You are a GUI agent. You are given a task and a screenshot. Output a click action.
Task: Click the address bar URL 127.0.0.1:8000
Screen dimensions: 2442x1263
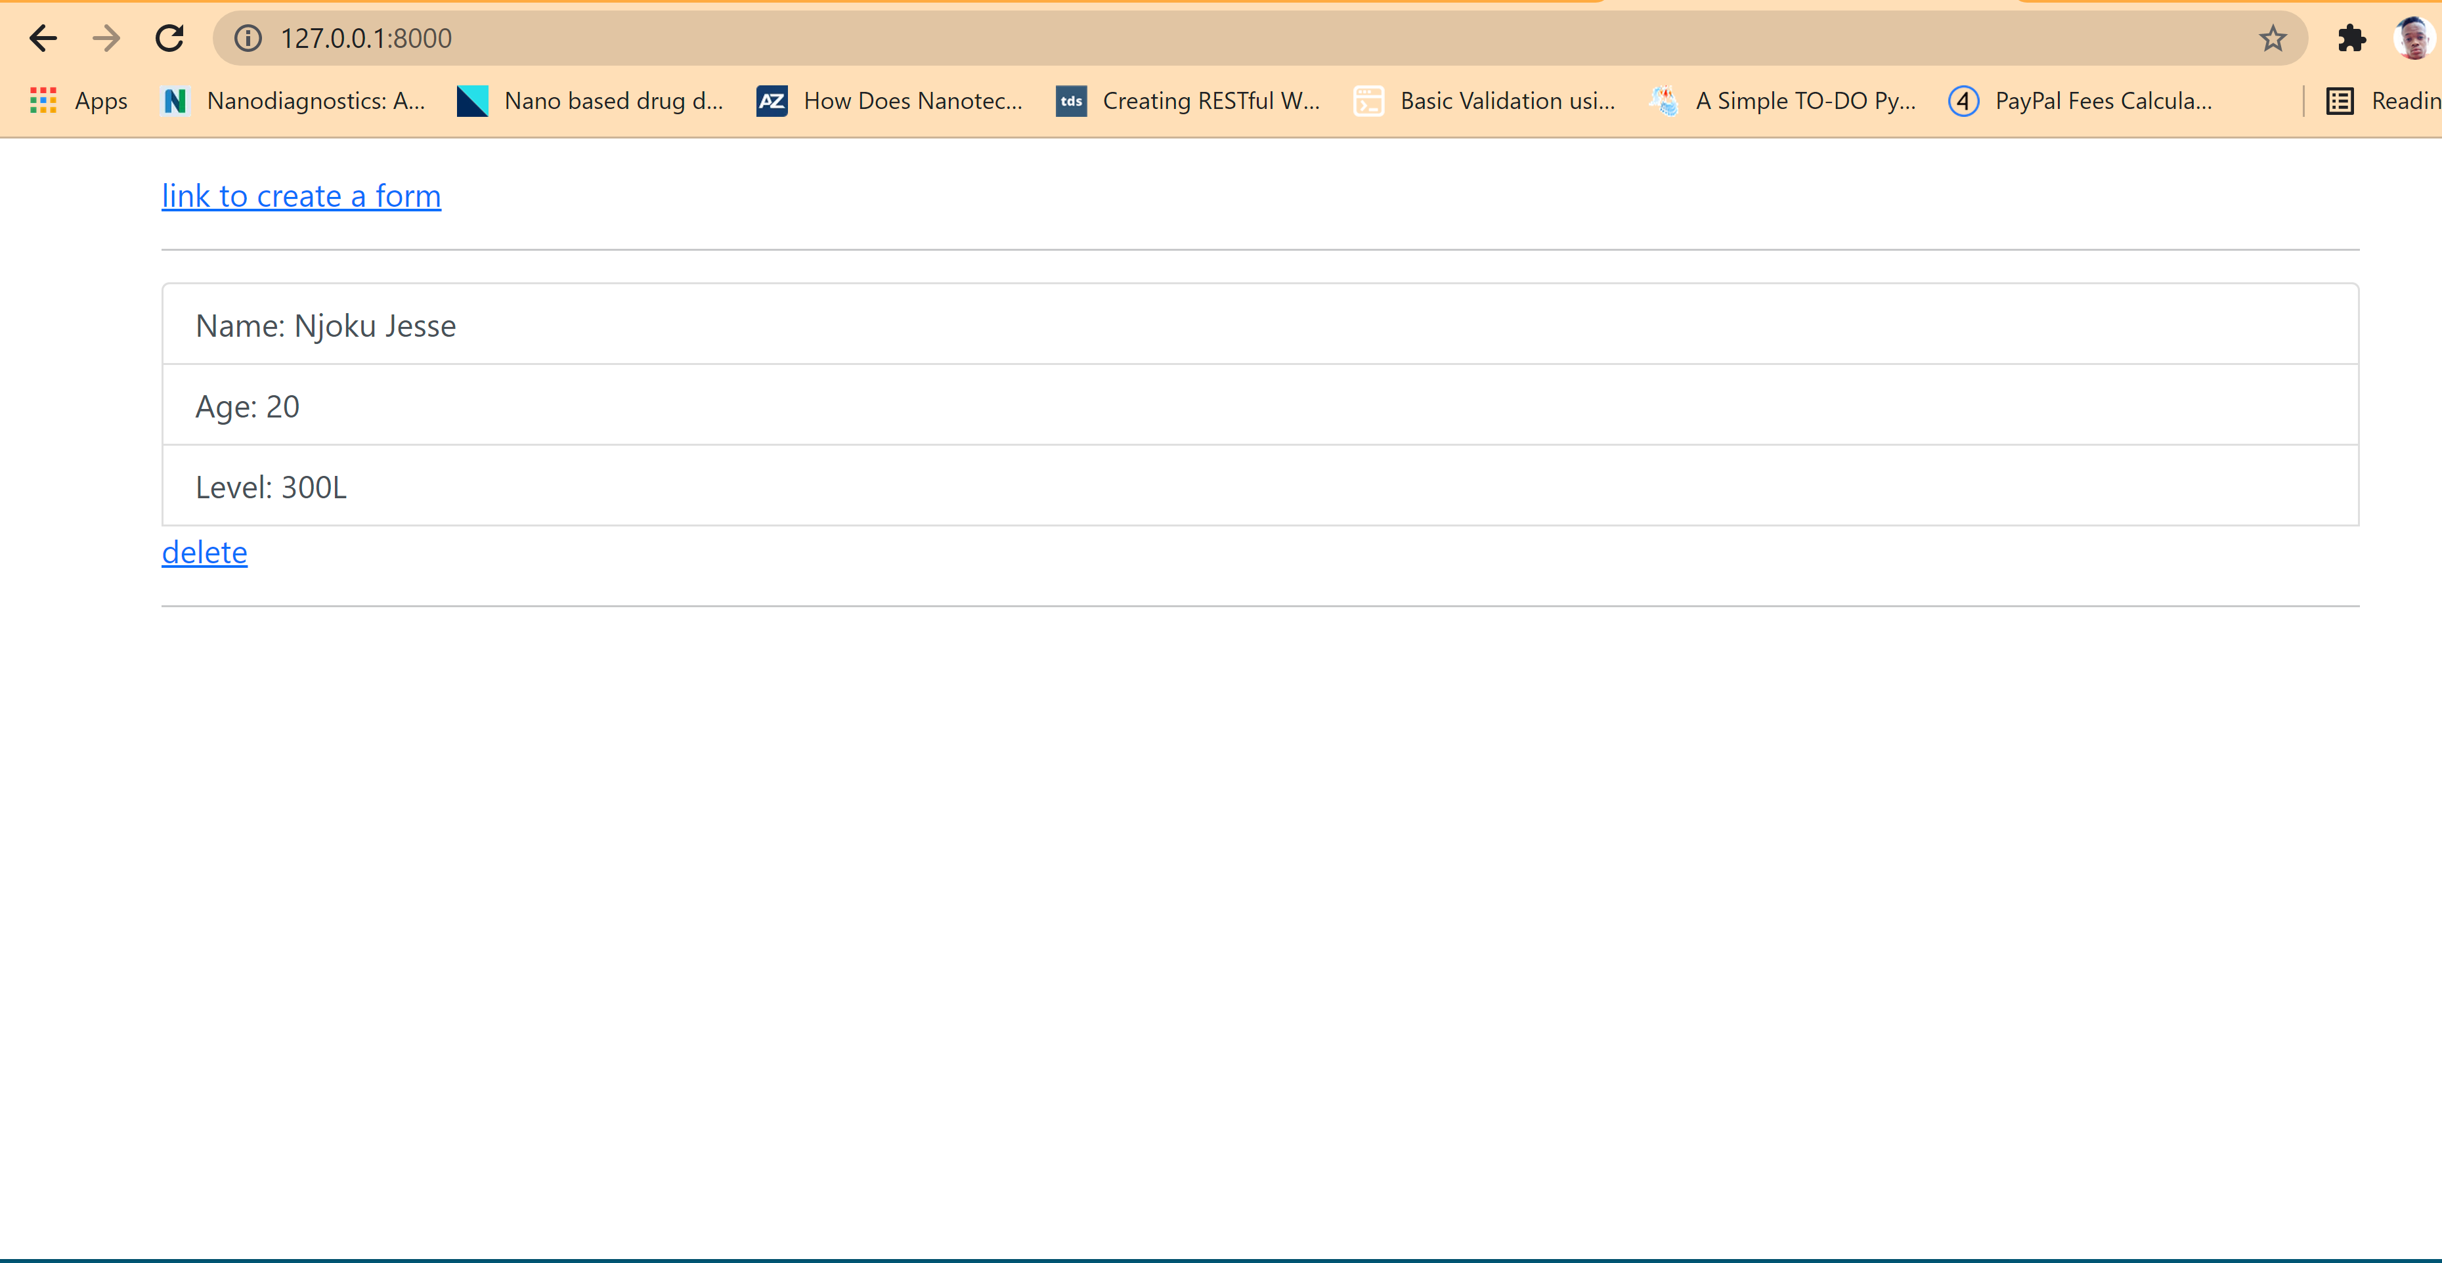[x=366, y=38]
